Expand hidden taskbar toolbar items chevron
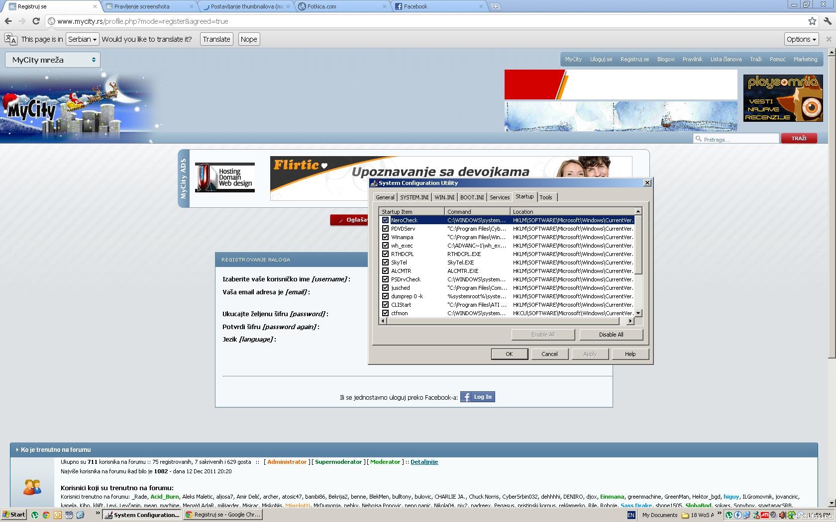The height and width of the screenshot is (522, 836). click(719, 514)
